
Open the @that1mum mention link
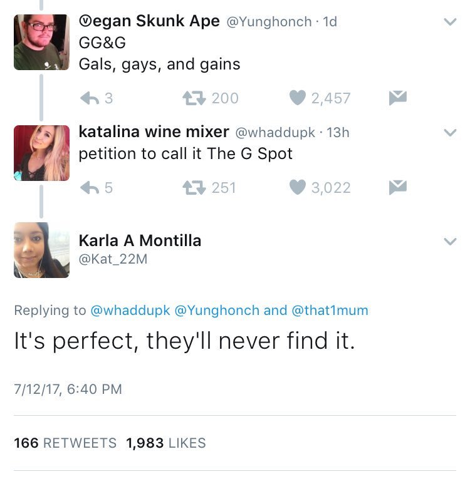[330, 310]
